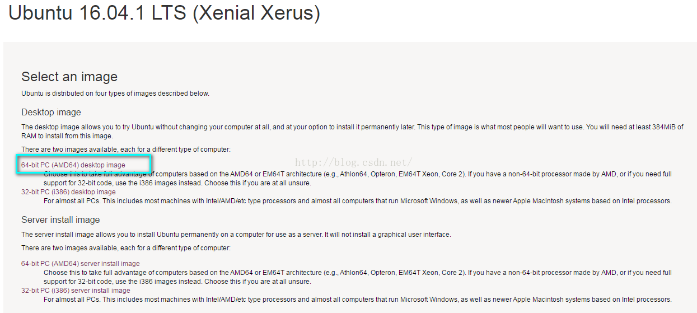Open the 32-bit PC (i386) server install image link
The width and height of the screenshot is (697, 313).
(76, 291)
